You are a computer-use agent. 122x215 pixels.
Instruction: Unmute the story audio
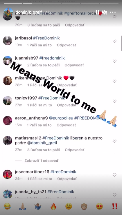[105, 12]
